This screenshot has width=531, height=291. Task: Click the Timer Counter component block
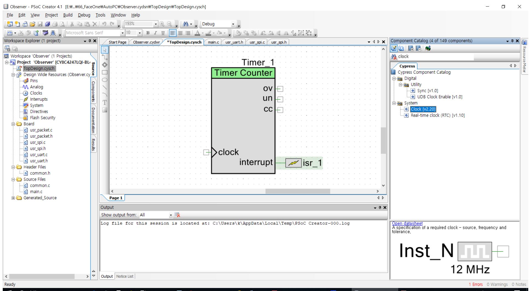coord(243,120)
